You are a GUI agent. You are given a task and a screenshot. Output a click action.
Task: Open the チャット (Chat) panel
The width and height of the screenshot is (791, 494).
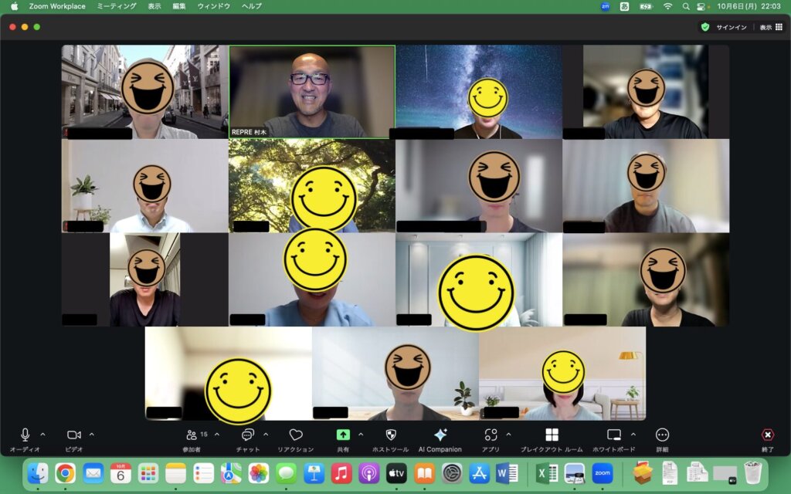(x=248, y=435)
